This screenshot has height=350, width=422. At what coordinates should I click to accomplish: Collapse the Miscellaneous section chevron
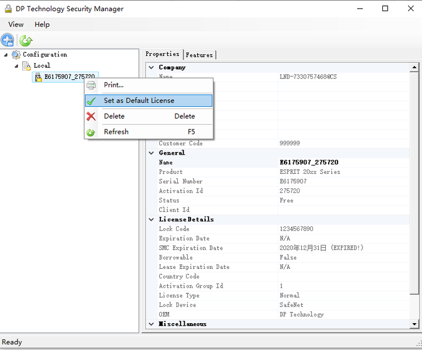[x=151, y=324]
